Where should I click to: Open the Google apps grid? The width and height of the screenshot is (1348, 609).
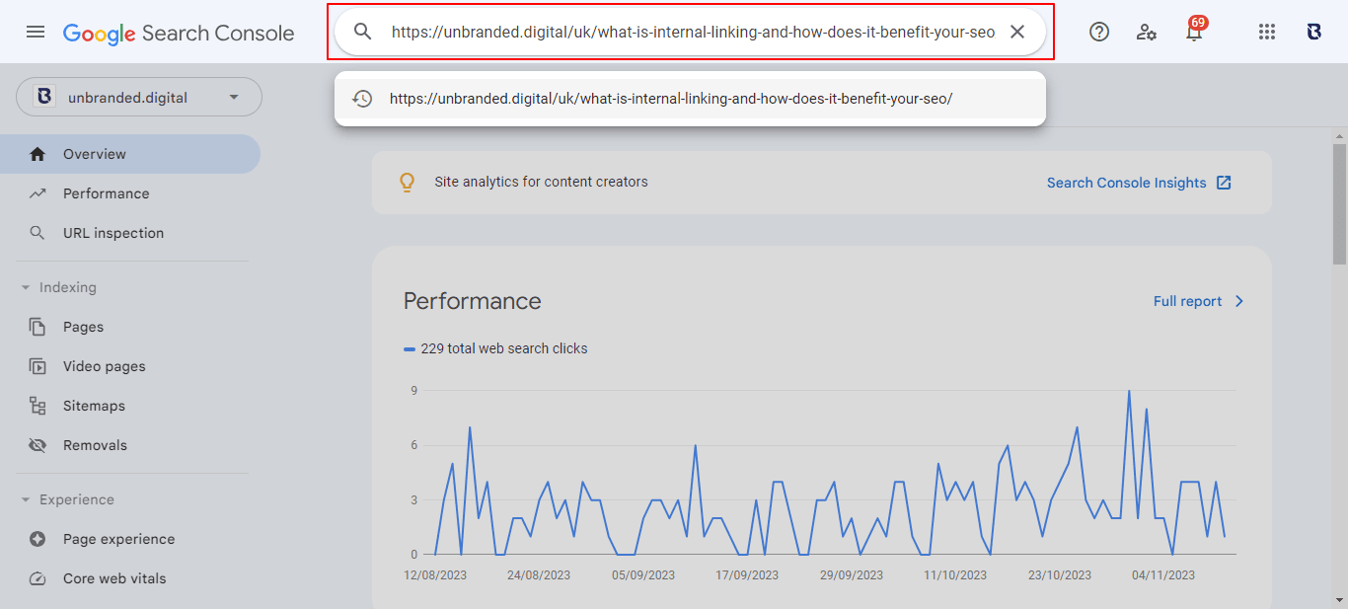tap(1267, 32)
